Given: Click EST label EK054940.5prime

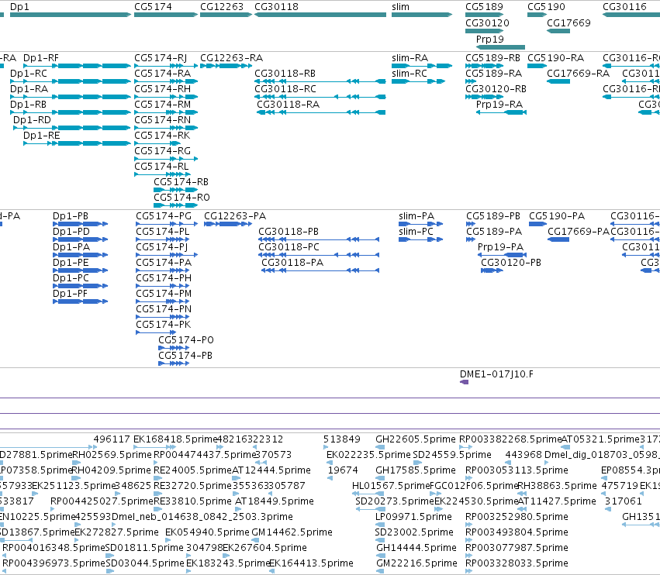Looking at the screenshot, I should pyautogui.click(x=207, y=532).
